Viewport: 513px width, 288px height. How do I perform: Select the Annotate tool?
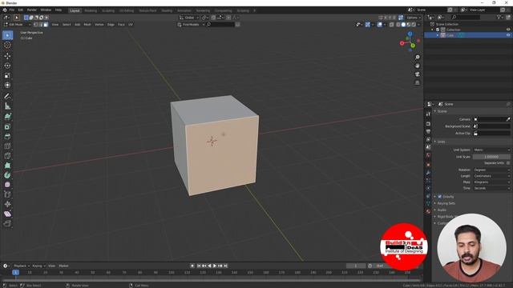tap(7, 96)
